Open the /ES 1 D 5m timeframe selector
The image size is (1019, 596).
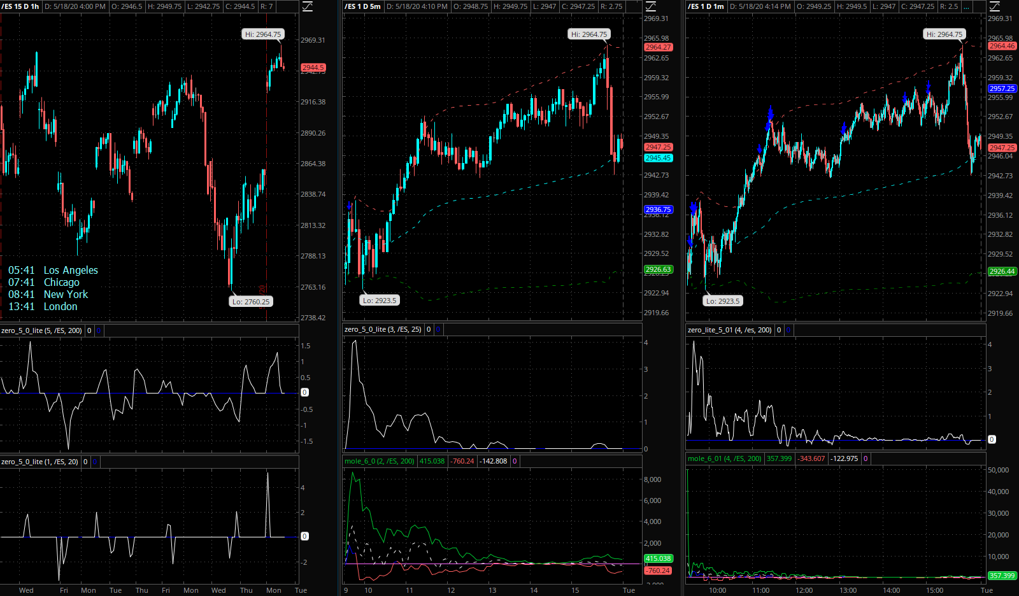[x=363, y=6]
